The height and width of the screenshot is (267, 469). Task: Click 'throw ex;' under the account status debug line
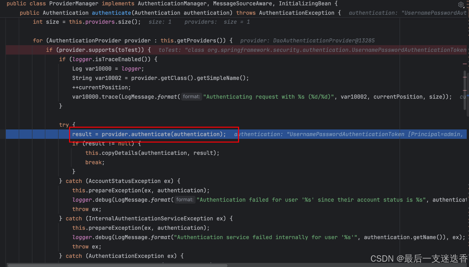(x=87, y=209)
